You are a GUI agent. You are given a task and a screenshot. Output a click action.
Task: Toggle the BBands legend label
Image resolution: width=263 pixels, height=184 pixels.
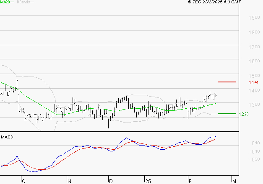(x=23, y=2)
